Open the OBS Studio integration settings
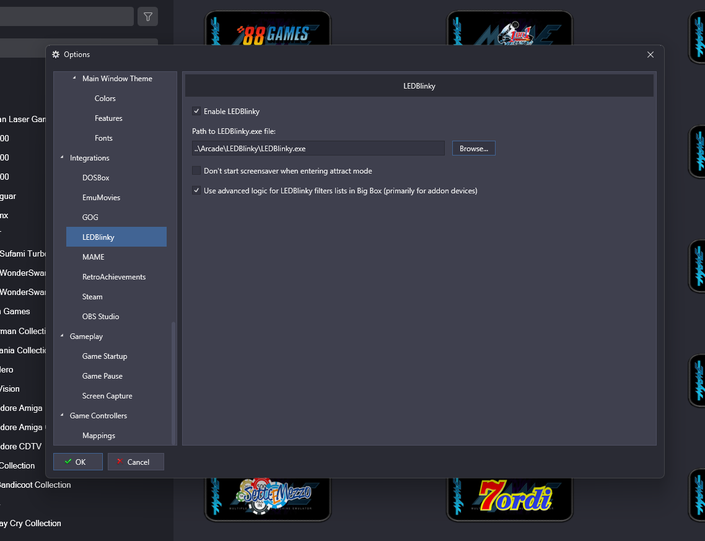Screen dimensions: 705x541 [x=101, y=315]
